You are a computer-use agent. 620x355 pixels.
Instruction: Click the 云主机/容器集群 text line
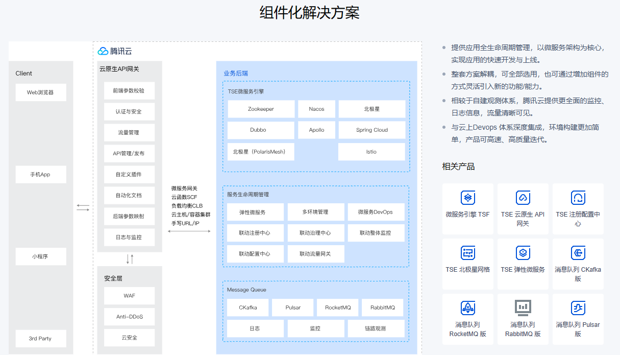191,215
